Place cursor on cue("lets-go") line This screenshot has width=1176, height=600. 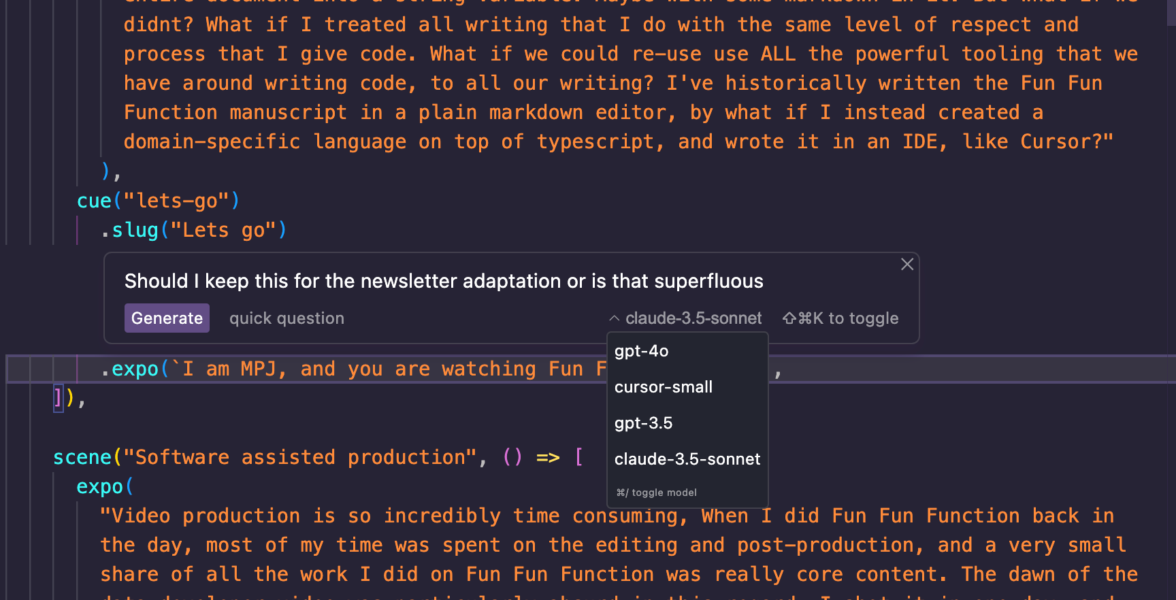tap(158, 201)
